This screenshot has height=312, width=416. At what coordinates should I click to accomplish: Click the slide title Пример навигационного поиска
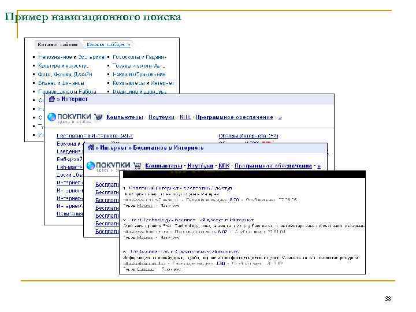93,17
